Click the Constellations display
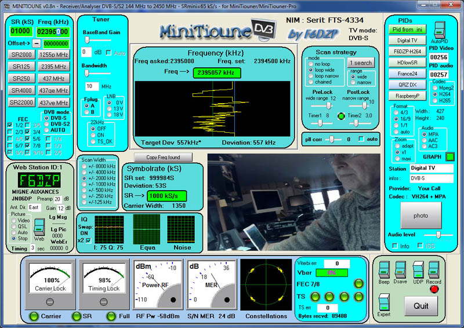 [266, 285]
